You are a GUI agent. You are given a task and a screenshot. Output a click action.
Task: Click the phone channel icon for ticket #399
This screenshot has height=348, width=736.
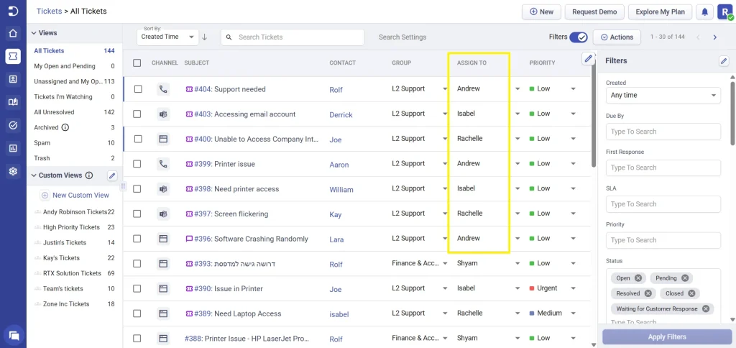point(163,164)
